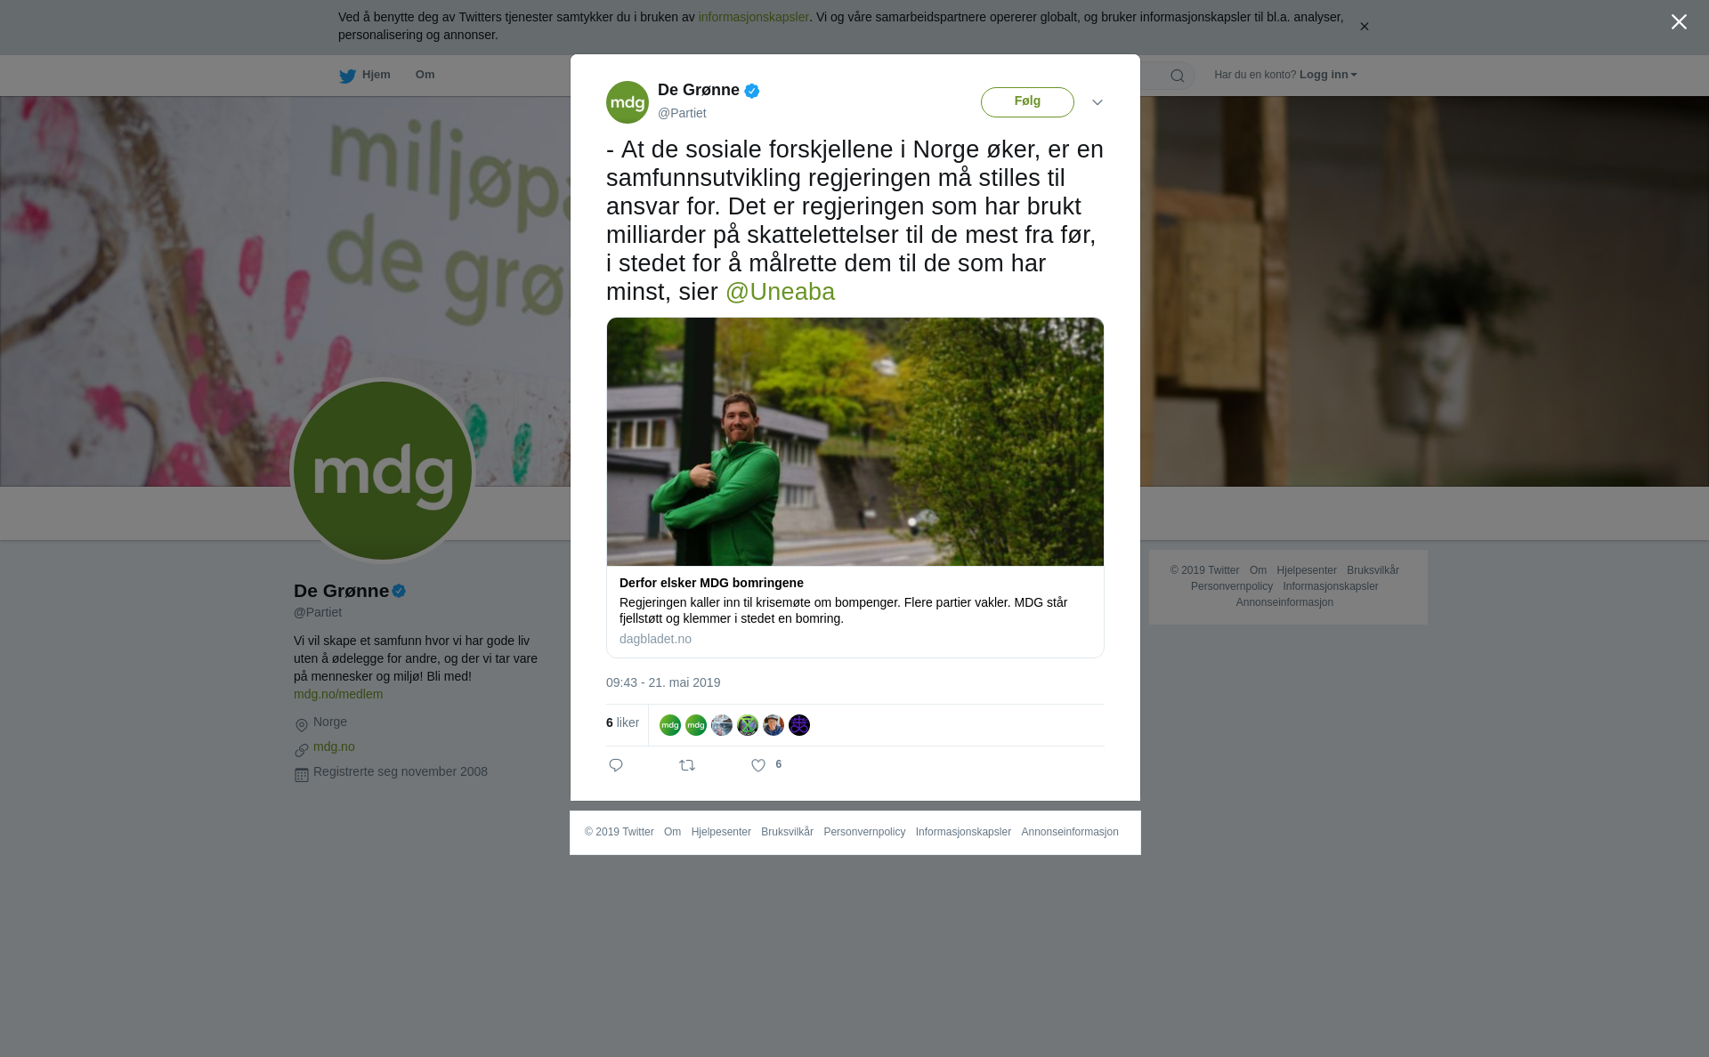Show the 6 liker list

622,722
